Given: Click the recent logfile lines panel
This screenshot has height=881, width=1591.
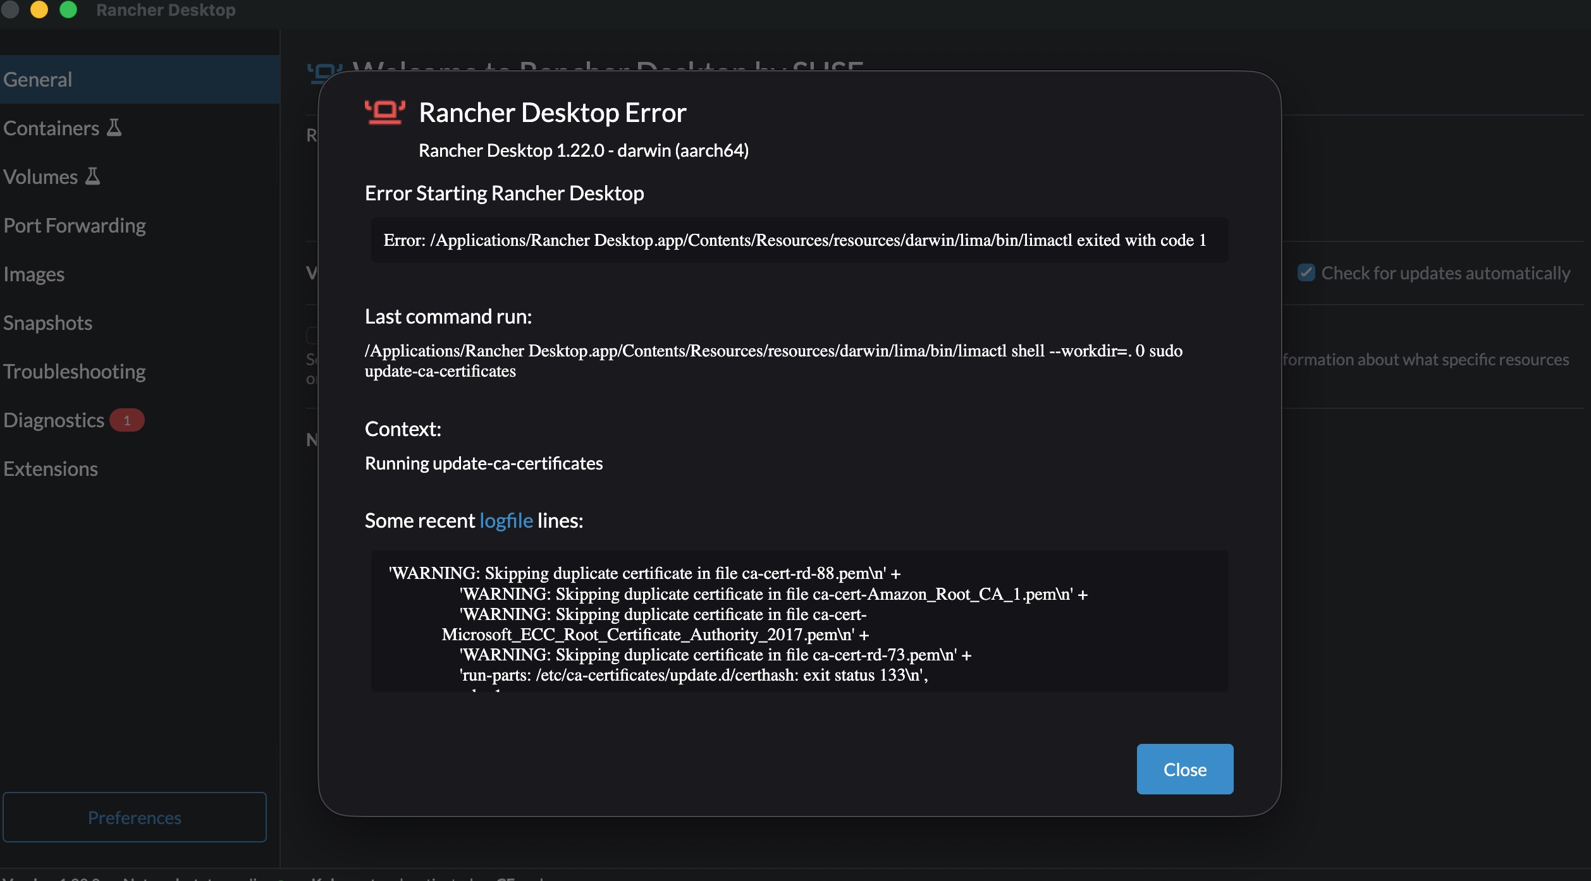Looking at the screenshot, I should click(799, 623).
